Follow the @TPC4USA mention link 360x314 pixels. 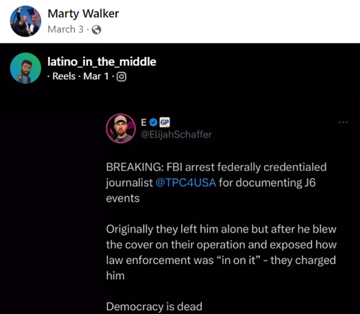click(x=186, y=183)
